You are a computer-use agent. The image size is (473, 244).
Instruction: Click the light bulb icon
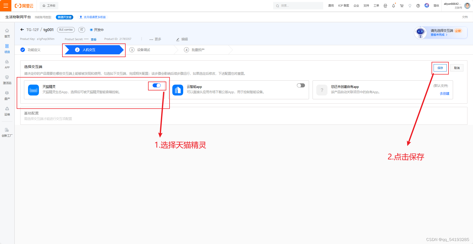(410, 6)
